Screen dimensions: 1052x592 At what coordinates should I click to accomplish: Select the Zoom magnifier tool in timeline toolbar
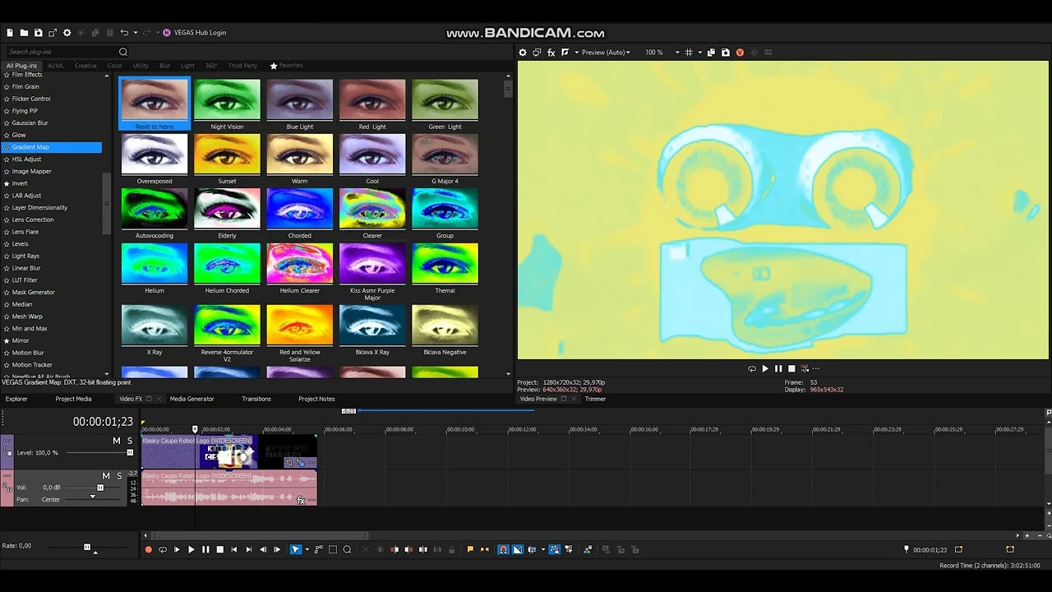tap(347, 549)
